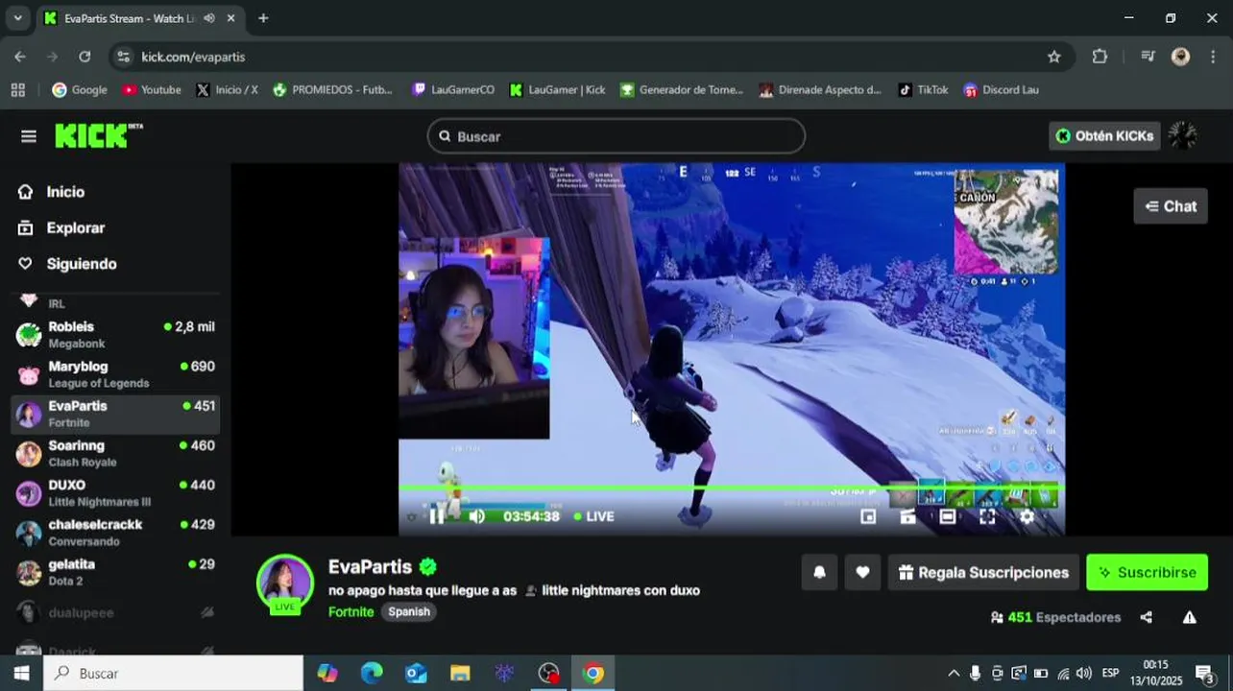The width and height of the screenshot is (1233, 691).
Task: Open Microsoft Edge from the taskbar
Action: [x=372, y=673]
